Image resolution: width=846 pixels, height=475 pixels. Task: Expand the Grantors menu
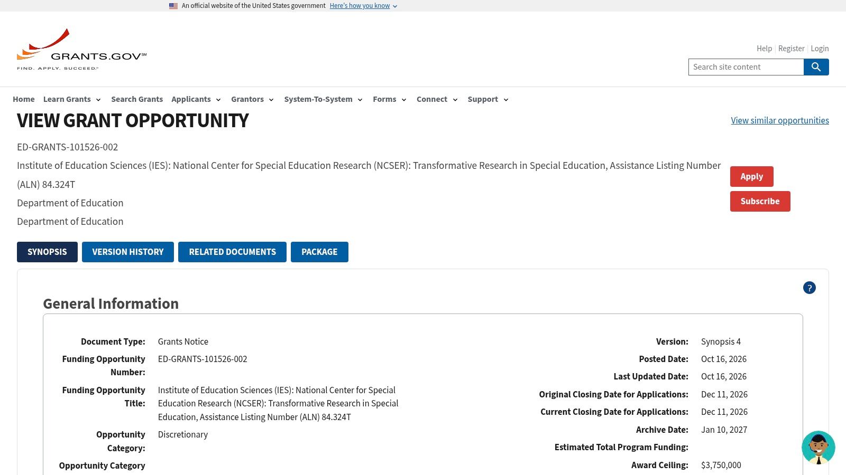(252, 99)
